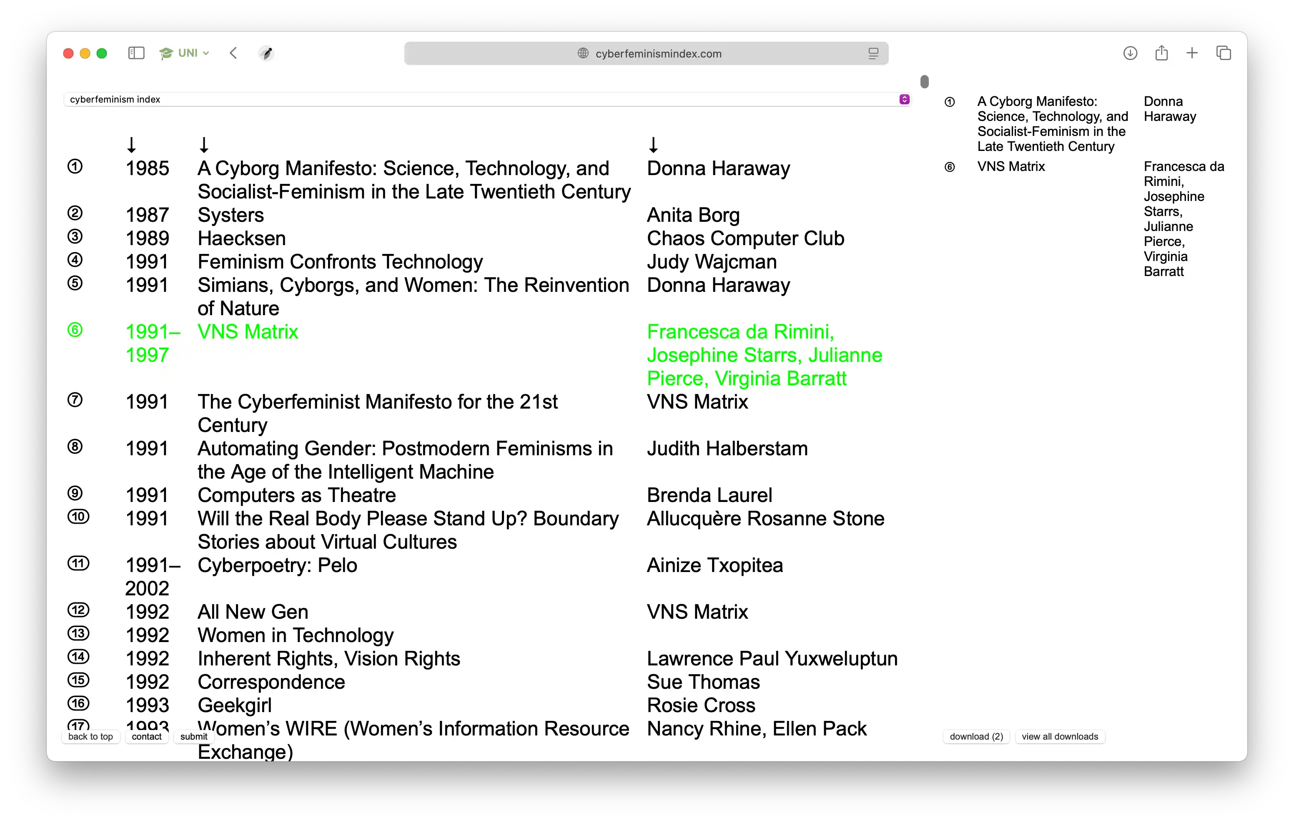1294x823 pixels.
Task: Open the Safari downloads icon
Action: tap(1130, 53)
